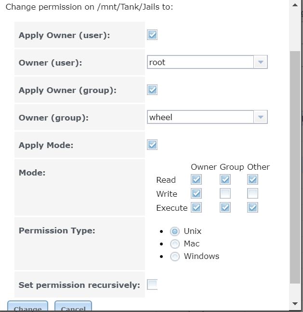Enable Other Write permission
This screenshot has width=303, height=312.
click(253, 194)
